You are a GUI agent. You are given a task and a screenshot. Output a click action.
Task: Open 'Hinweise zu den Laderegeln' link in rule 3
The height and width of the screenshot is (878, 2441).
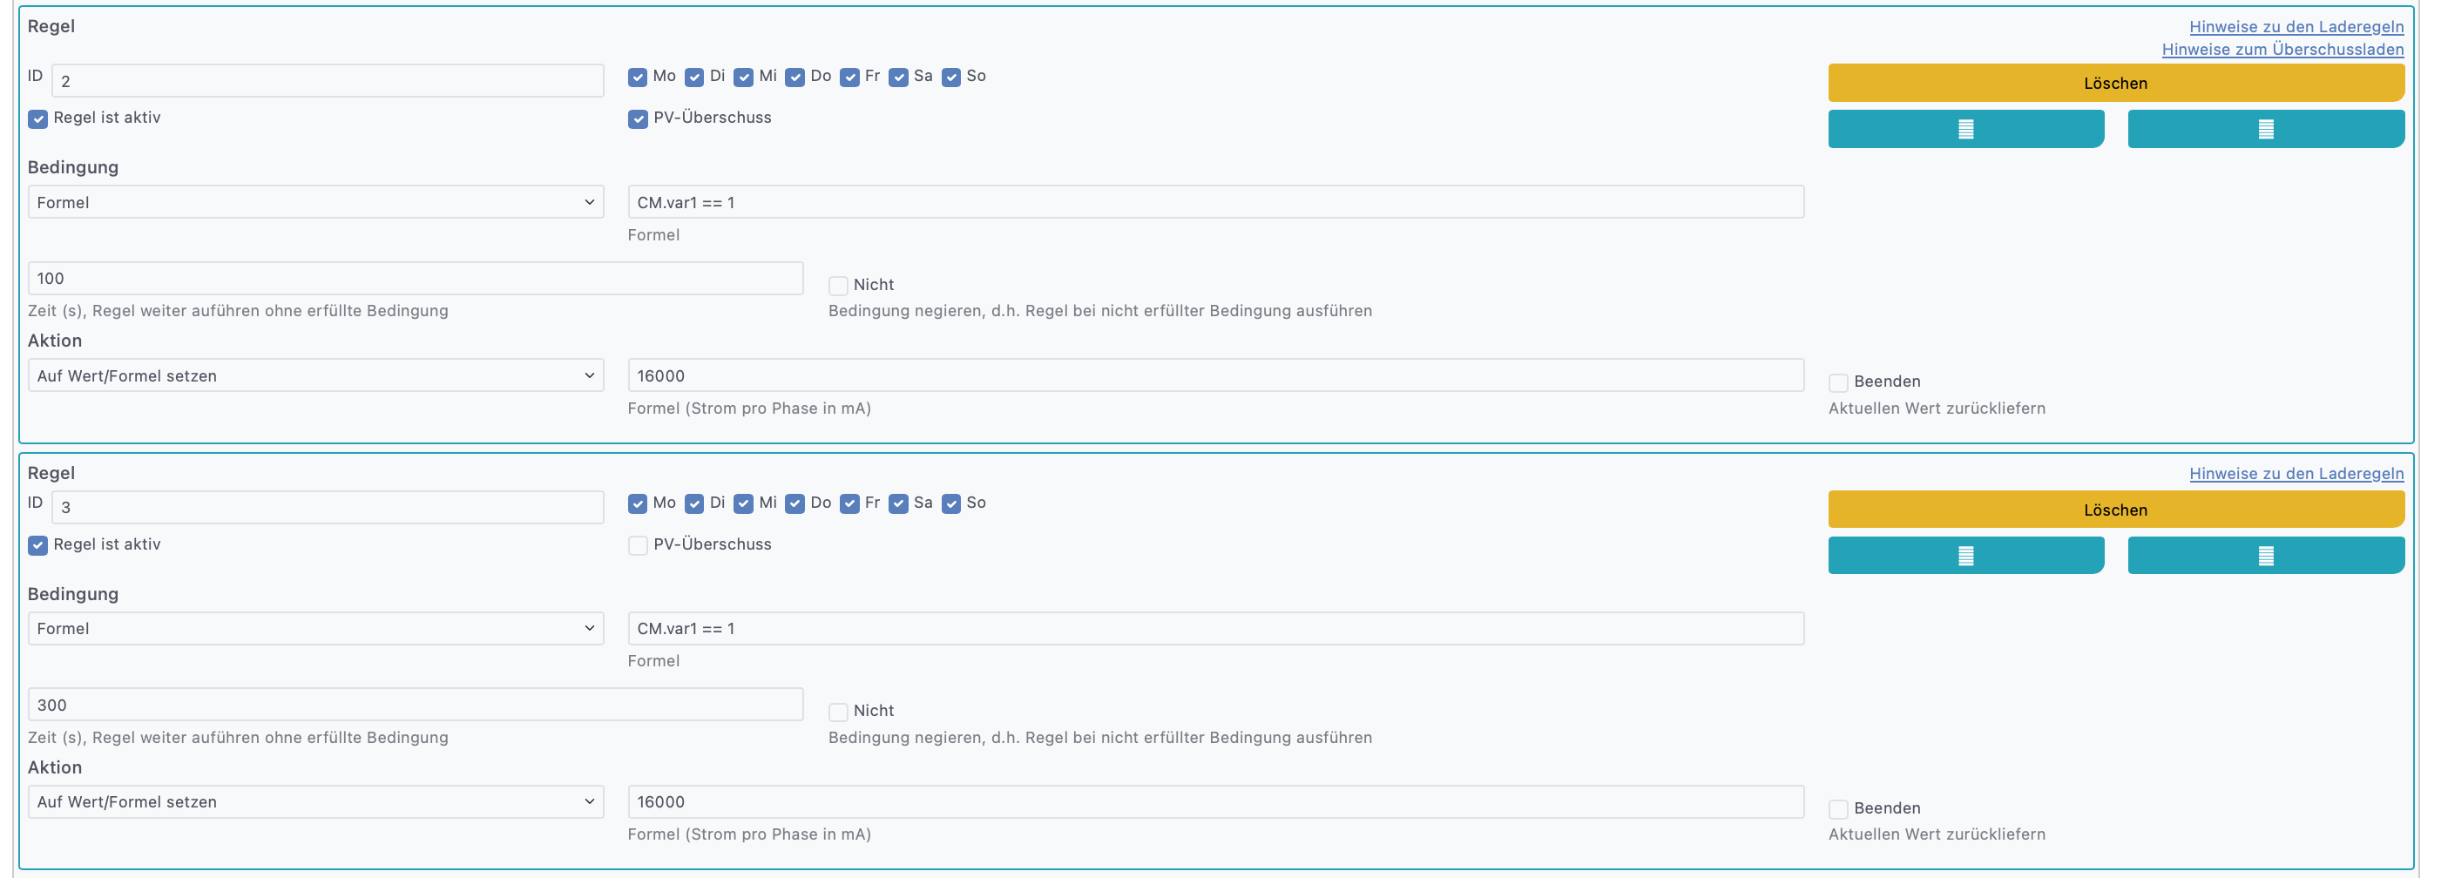tap(2296, 474)
